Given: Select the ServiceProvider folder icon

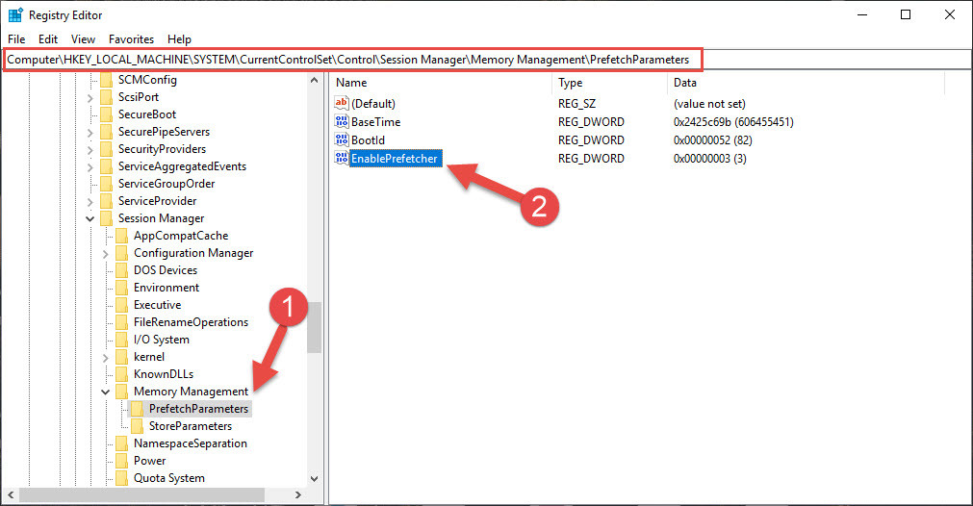Looking at the screenshot, I should [107, 201].
